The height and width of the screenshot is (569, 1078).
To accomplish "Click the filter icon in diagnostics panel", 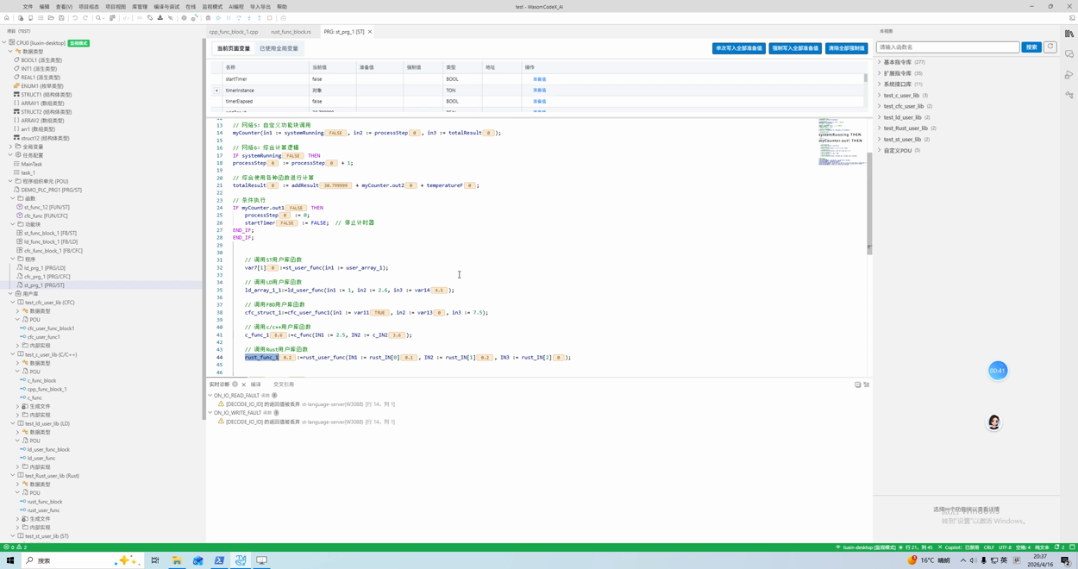I will coord(867,385).
